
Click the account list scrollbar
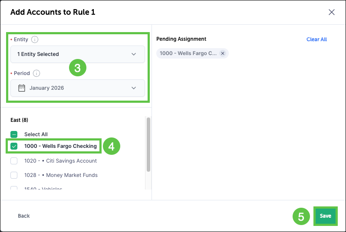148,144
